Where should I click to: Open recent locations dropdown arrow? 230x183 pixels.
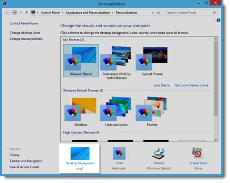point(21,12)
